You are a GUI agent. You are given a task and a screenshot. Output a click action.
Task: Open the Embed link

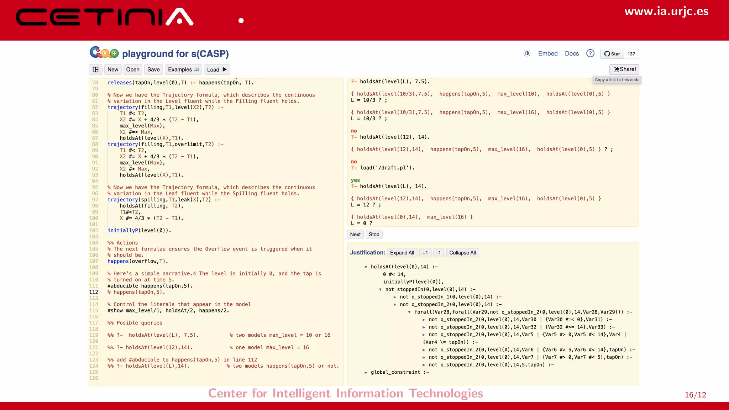(547, 53)
